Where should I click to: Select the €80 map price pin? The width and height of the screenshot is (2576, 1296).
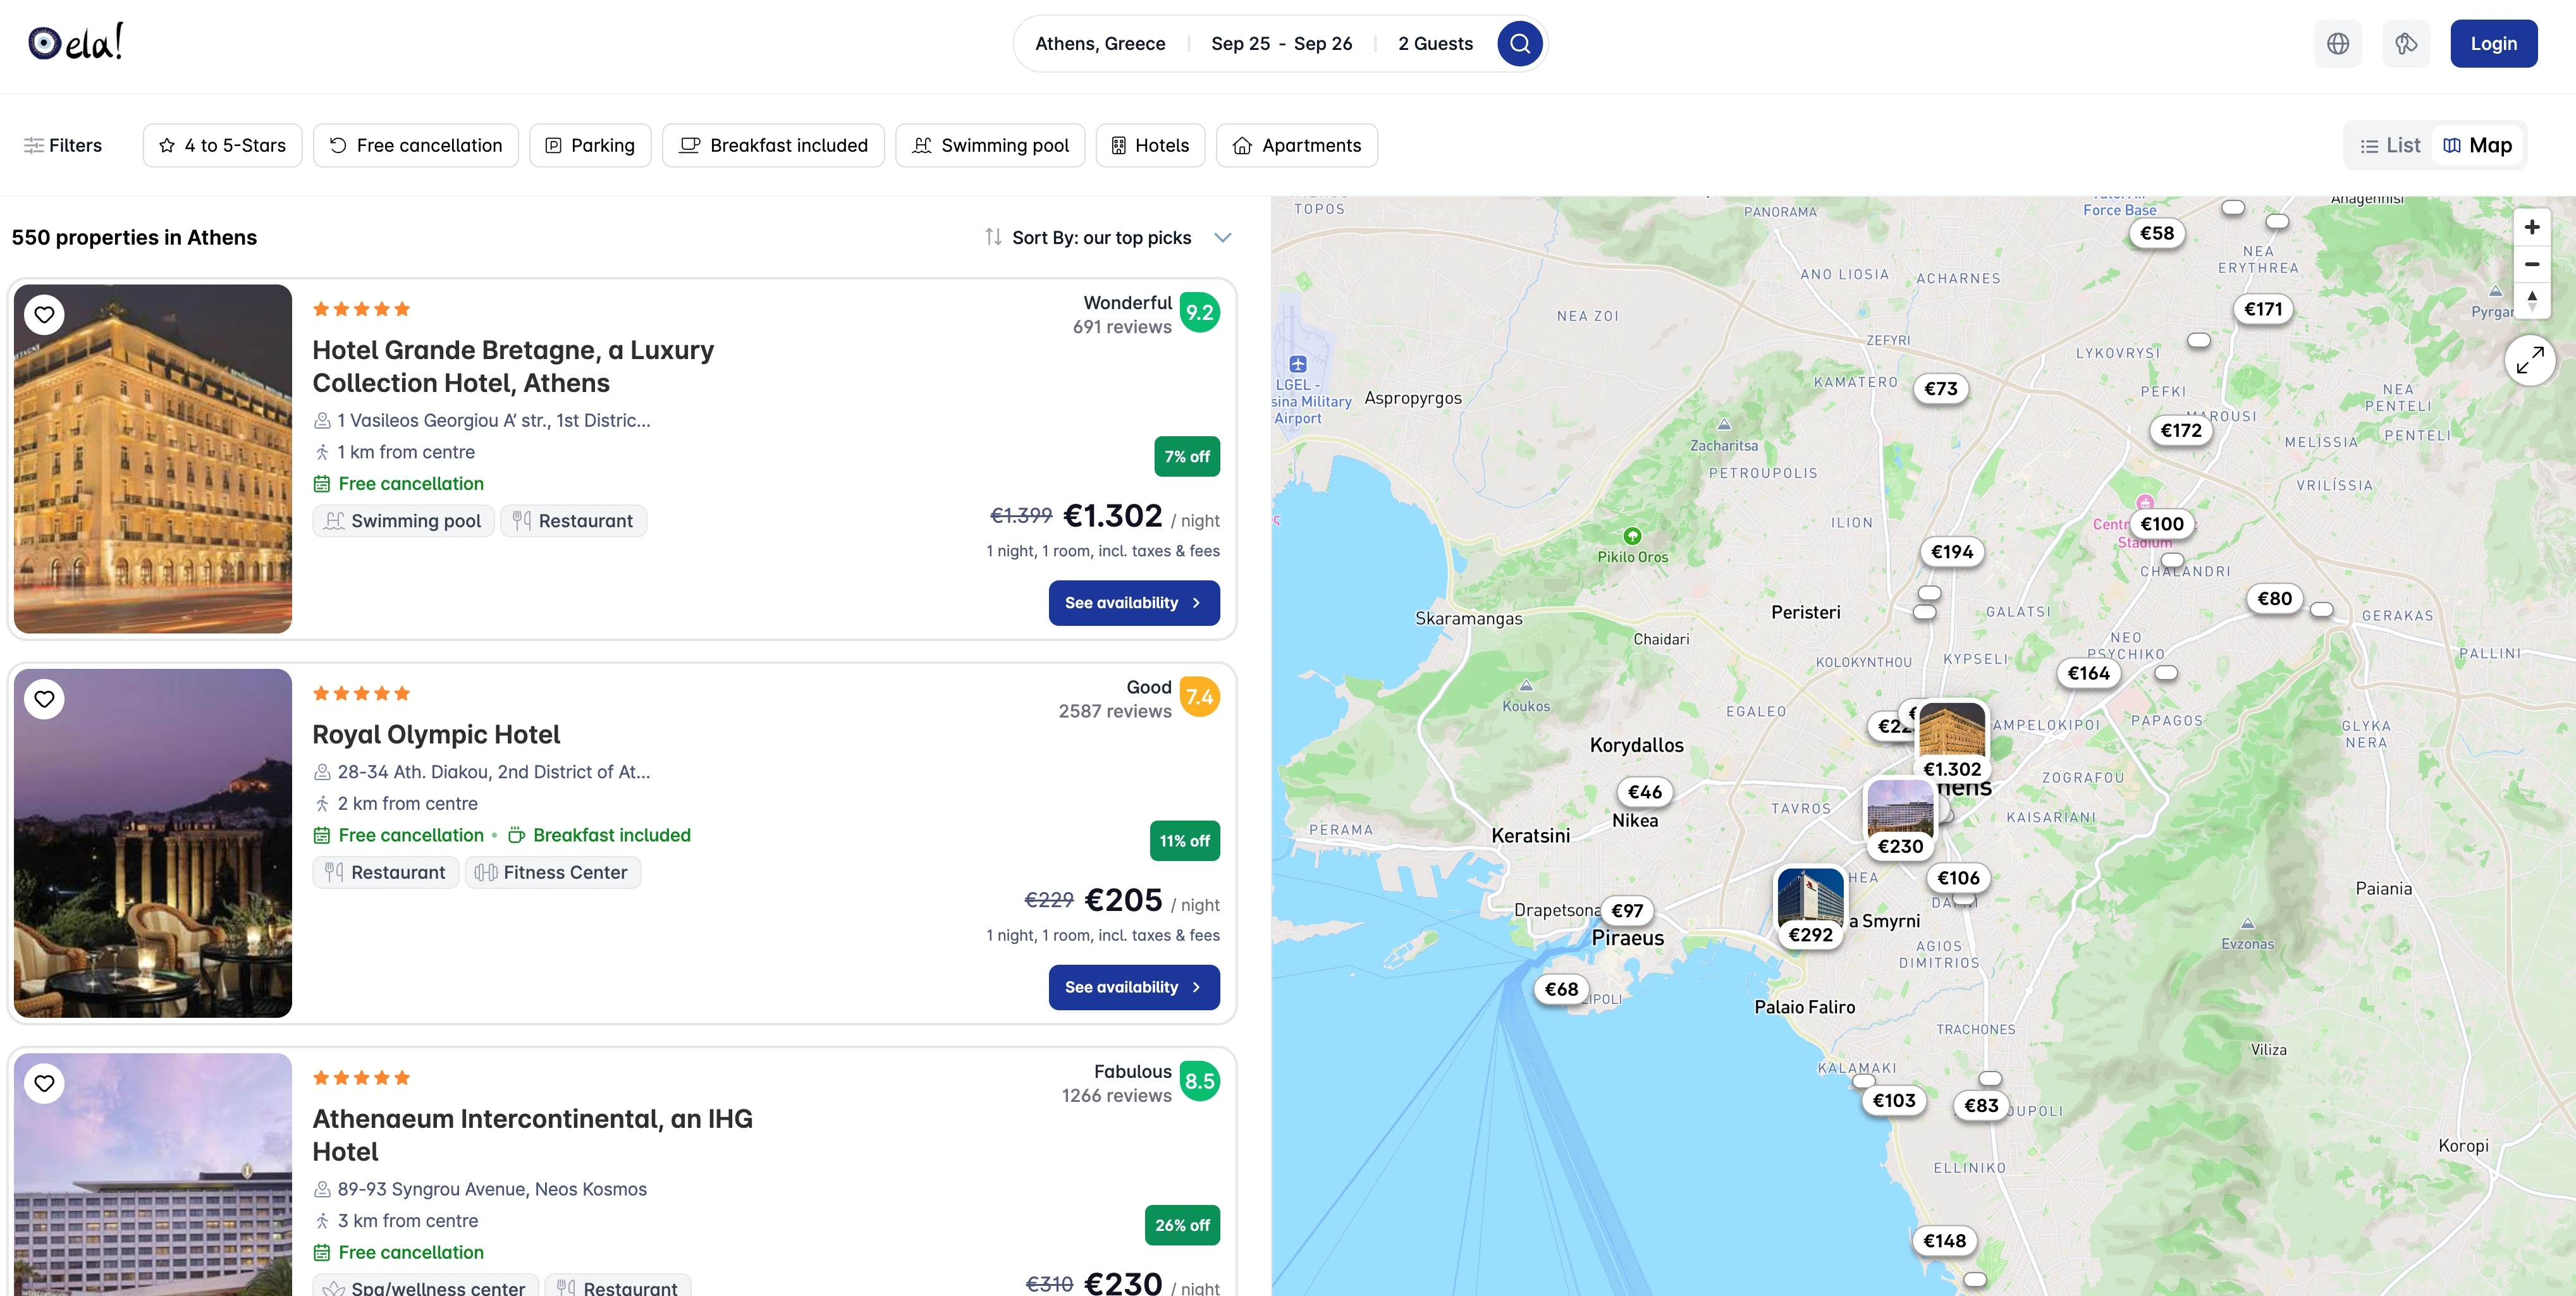(x=2274, y=600)
